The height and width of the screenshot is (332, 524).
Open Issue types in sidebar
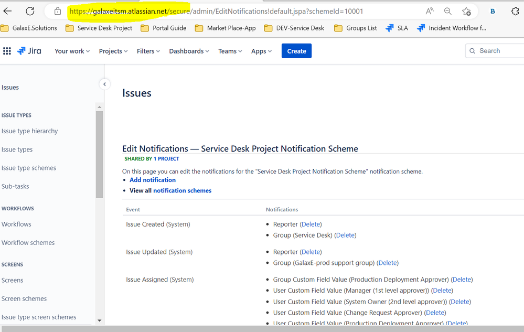click(17, 149)
